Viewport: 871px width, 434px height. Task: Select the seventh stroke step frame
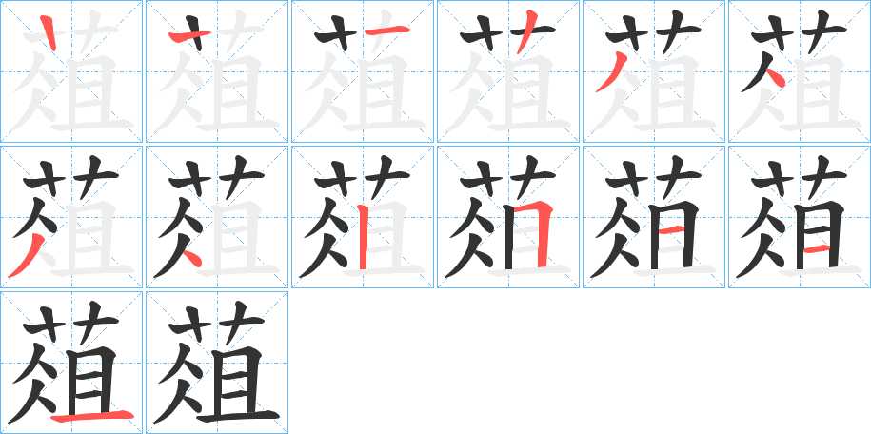tap(71, 217)
